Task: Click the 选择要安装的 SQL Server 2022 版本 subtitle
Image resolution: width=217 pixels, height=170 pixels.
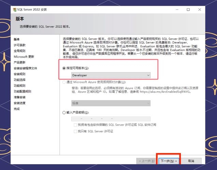Action: (x=45, y=27)
